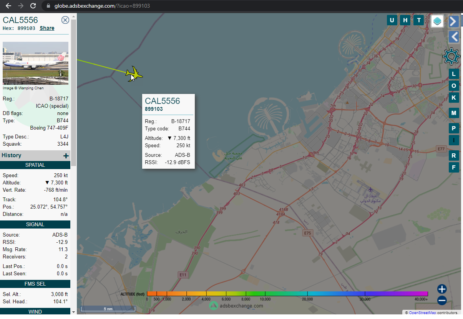Click the Msg. Rate value 11.3
The width and height of the screenshot is (463, 319).
63,250
